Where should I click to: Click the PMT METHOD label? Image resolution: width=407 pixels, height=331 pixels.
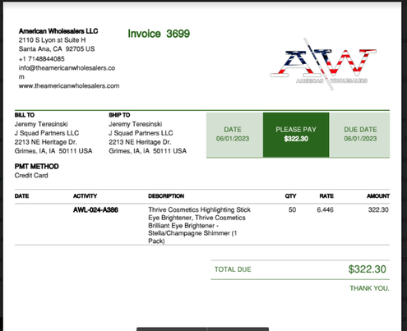coord(37,167)
